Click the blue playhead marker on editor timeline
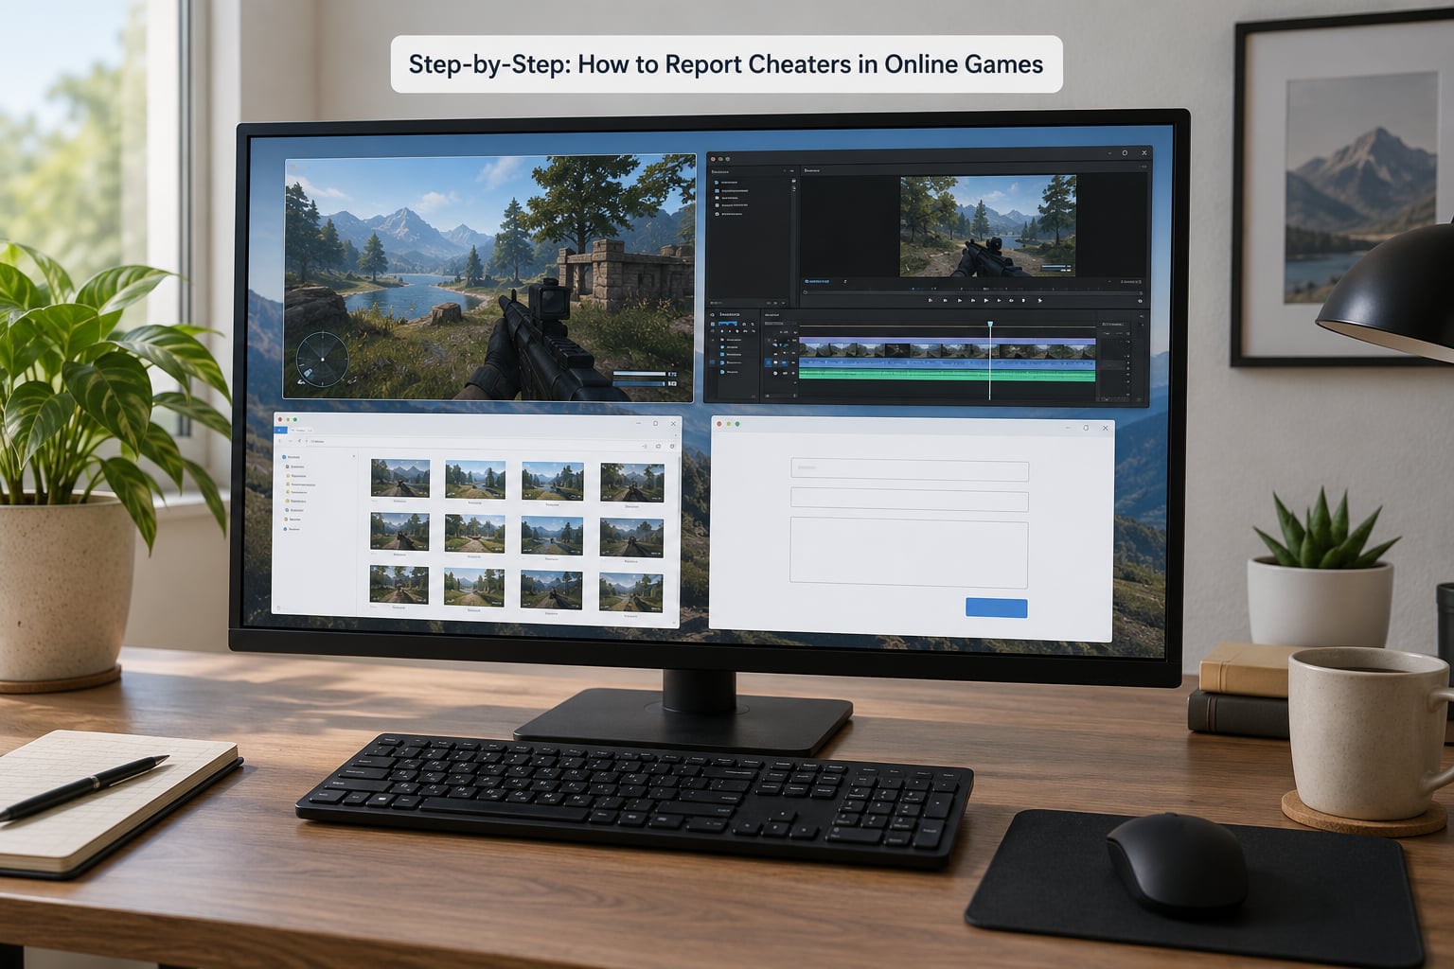 [x=990, y=324]
